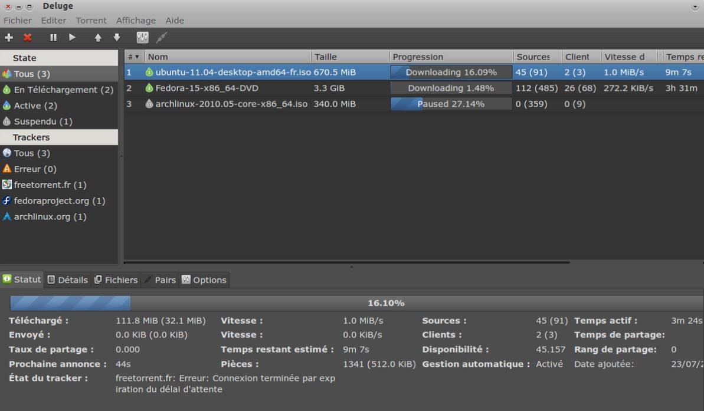The height and width of the screenshot is (411, 704).
Task: Pause the selected torrent via toolbar
Action: (x=53, y=38)
